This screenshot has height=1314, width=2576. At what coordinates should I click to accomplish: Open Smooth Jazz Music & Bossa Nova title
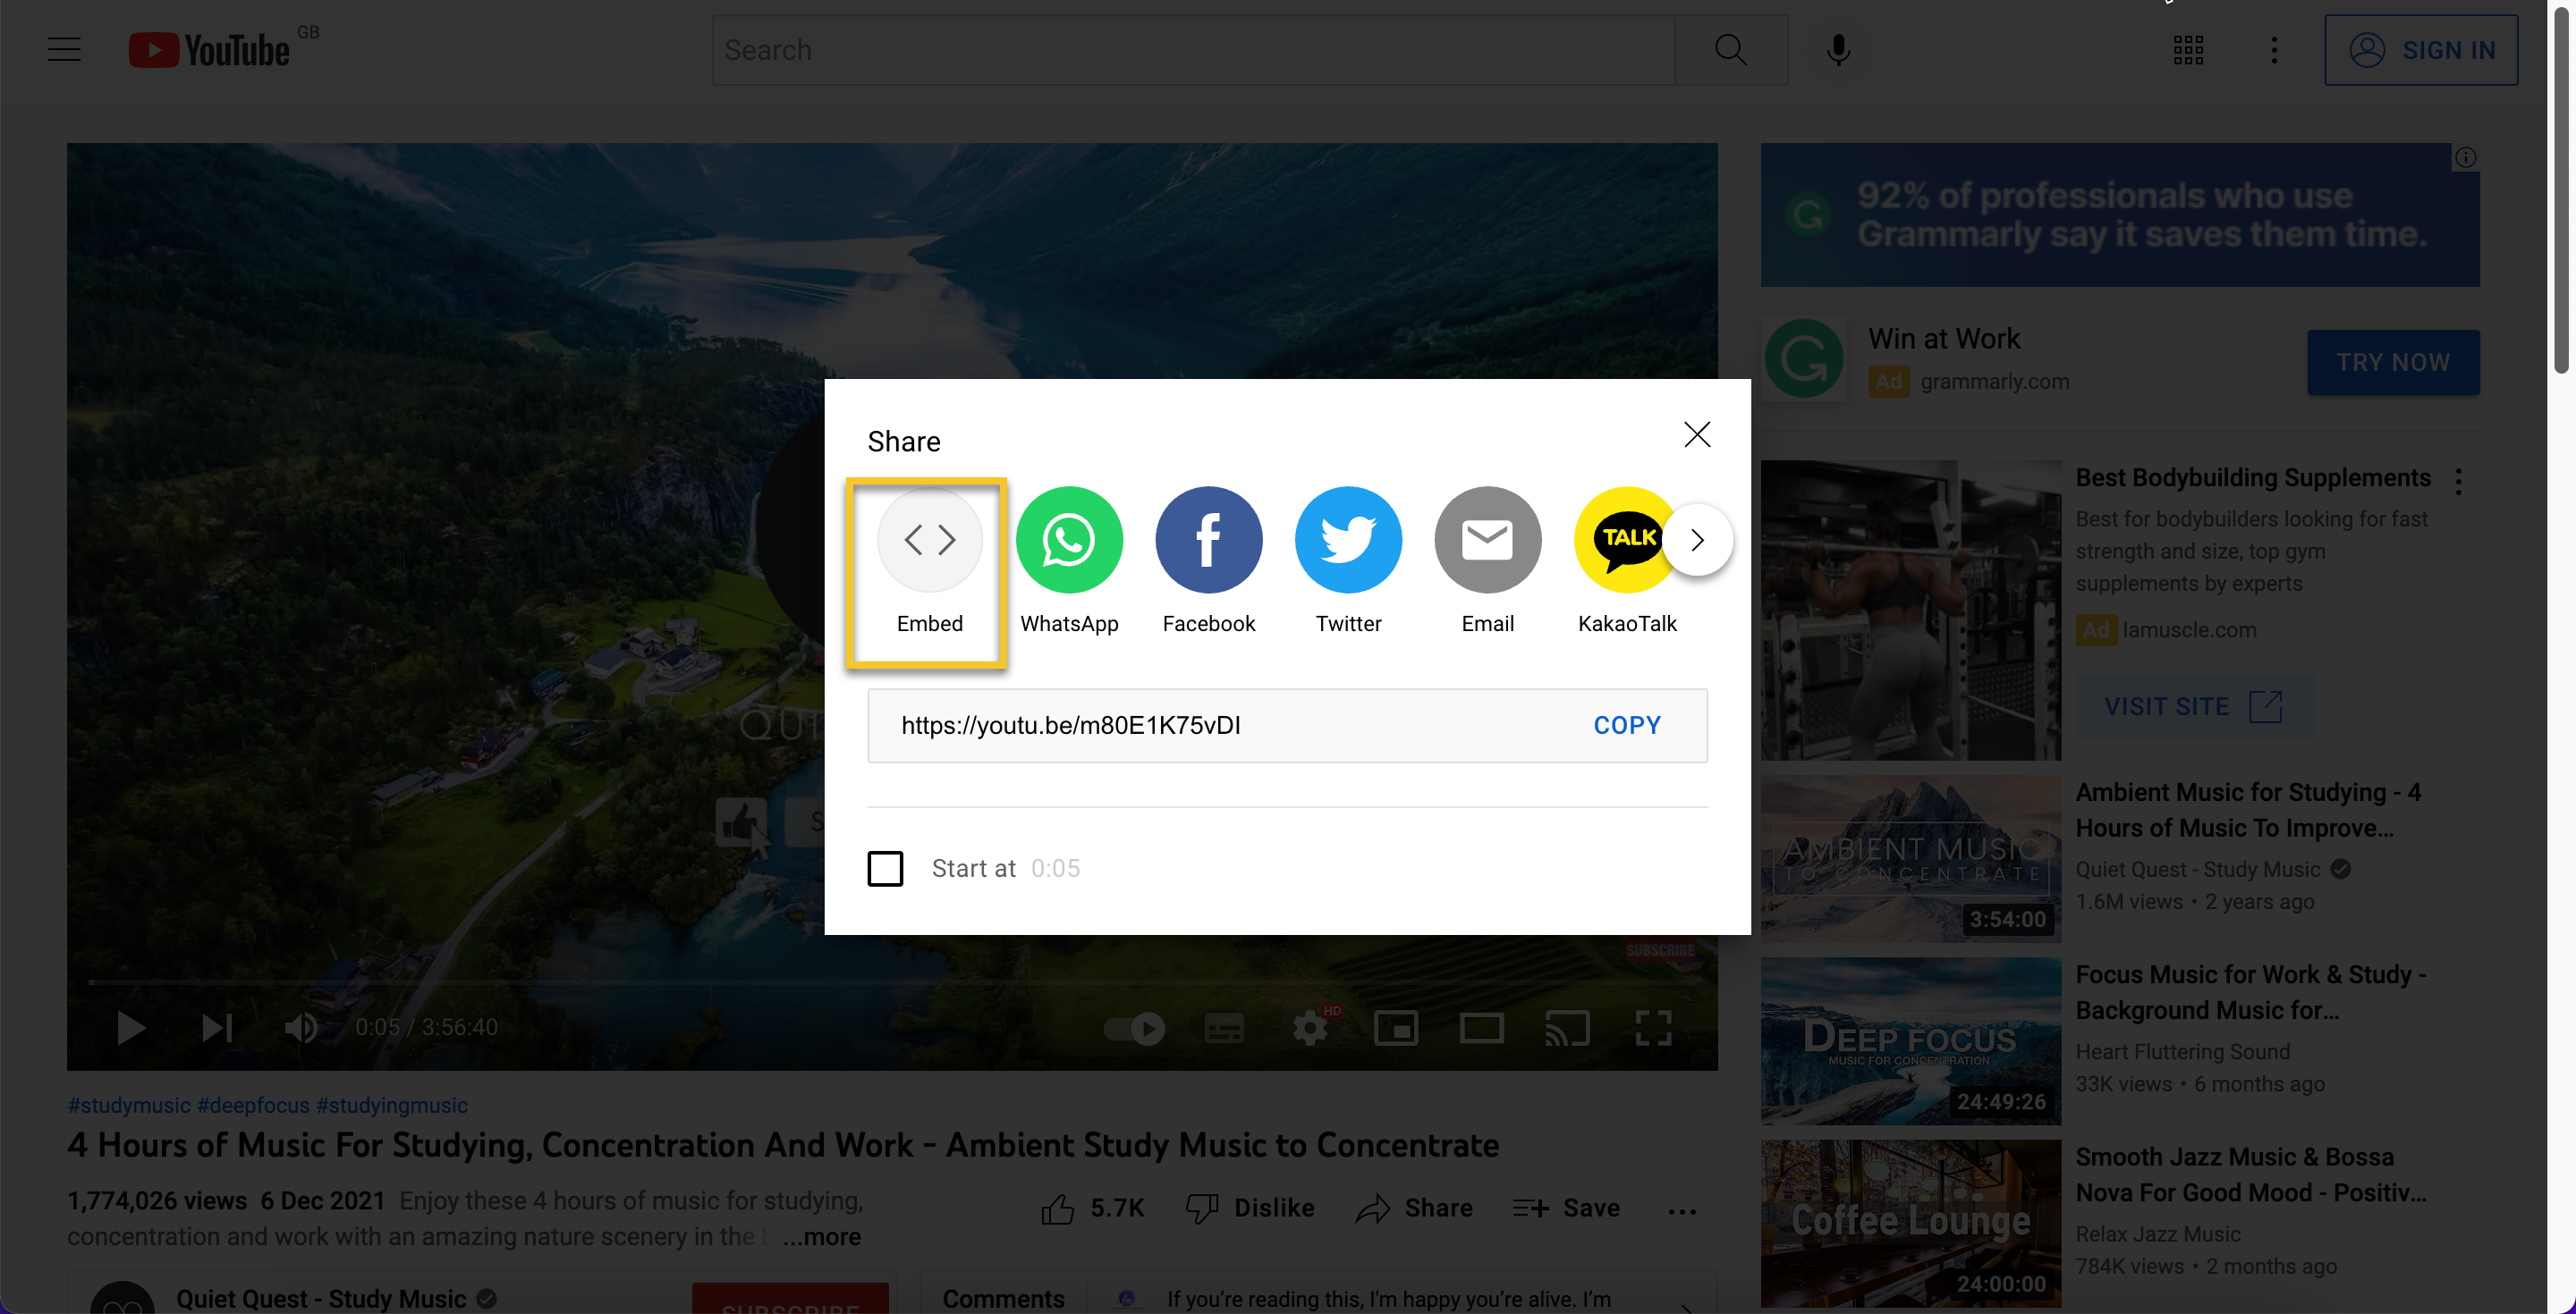pos(2250,1174)
